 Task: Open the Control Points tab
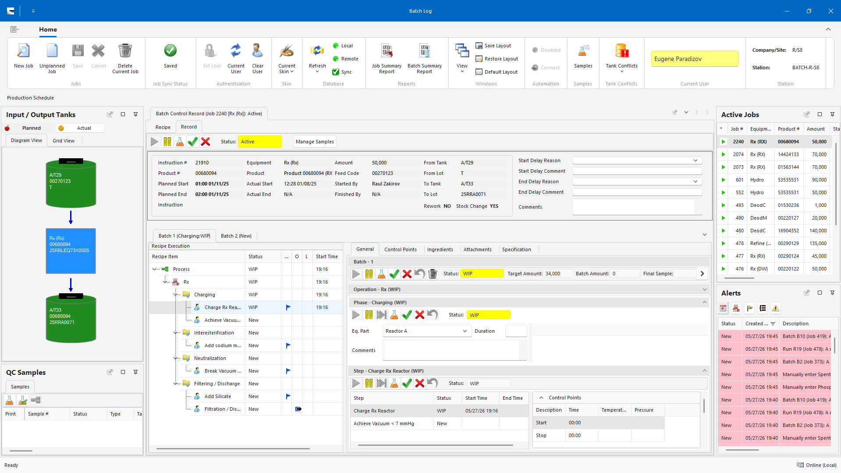(400, 249)
